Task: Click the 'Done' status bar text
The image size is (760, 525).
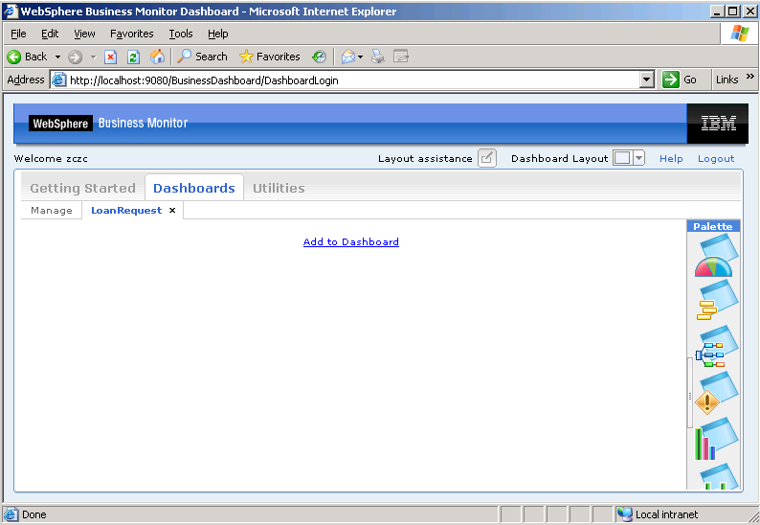Action: tap(34, 514)
